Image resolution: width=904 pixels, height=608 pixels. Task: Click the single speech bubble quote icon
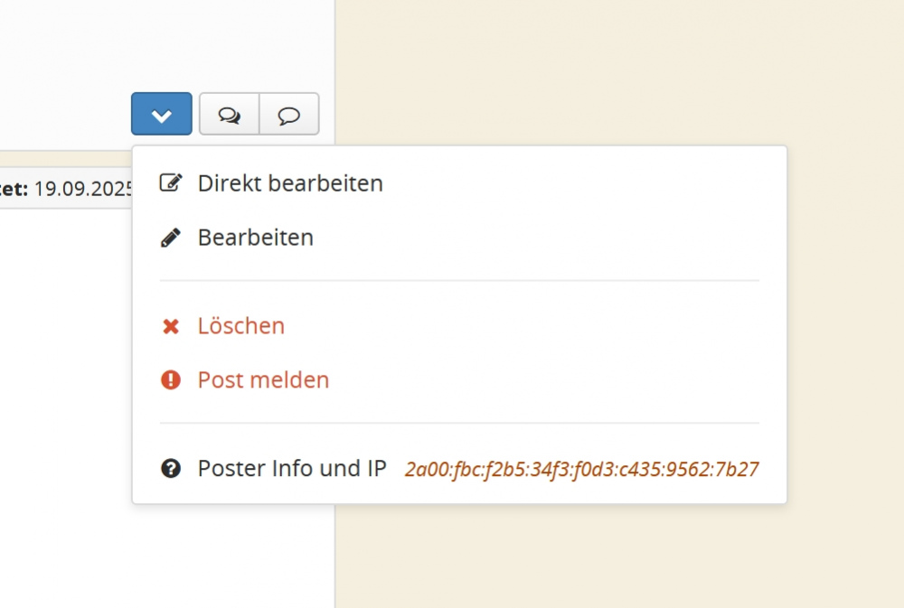[289, 115]
